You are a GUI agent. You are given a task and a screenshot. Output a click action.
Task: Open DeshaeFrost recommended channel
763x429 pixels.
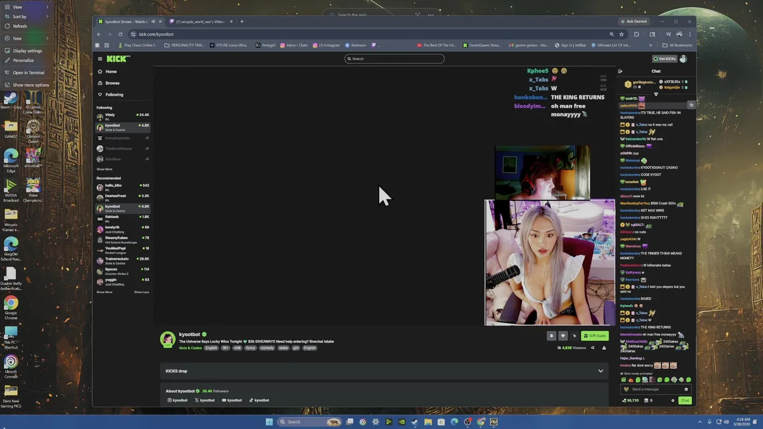coord(123,197)
